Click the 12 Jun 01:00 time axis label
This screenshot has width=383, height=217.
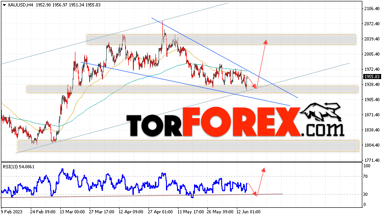(x=248, y=211)
